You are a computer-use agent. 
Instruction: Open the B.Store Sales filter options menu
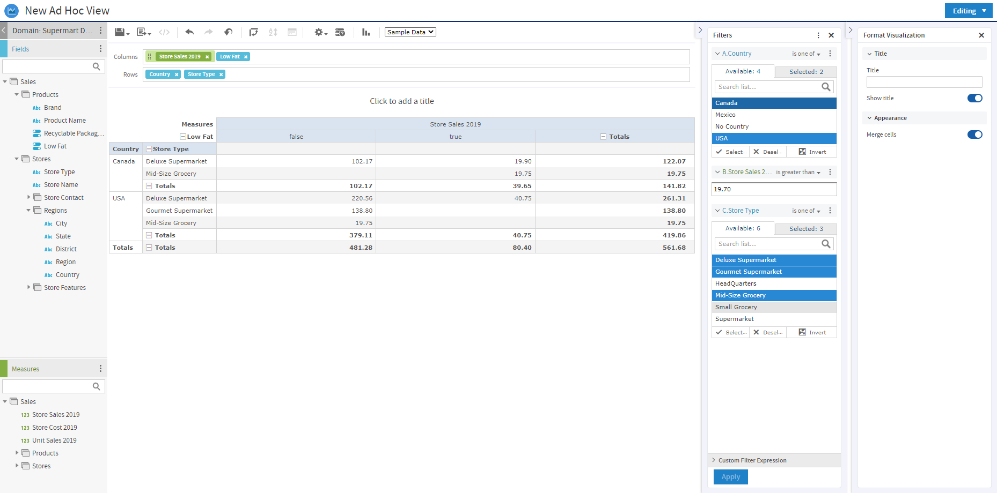[830, 172]
